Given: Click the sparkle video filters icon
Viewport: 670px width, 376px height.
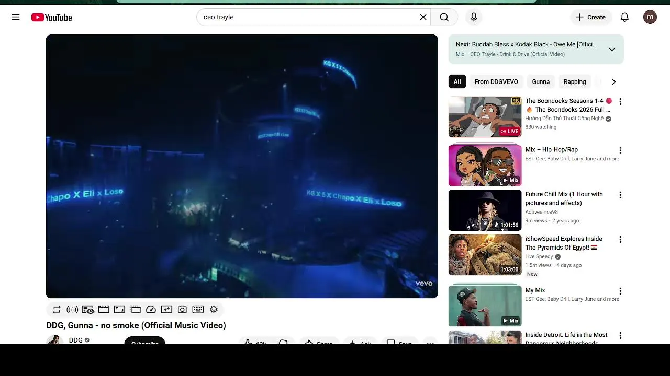Looking at the screenshot, I should (166, 310).
